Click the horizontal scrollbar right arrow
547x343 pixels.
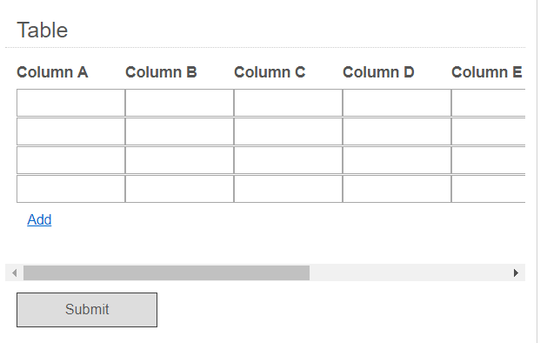[x=516, y=272]
